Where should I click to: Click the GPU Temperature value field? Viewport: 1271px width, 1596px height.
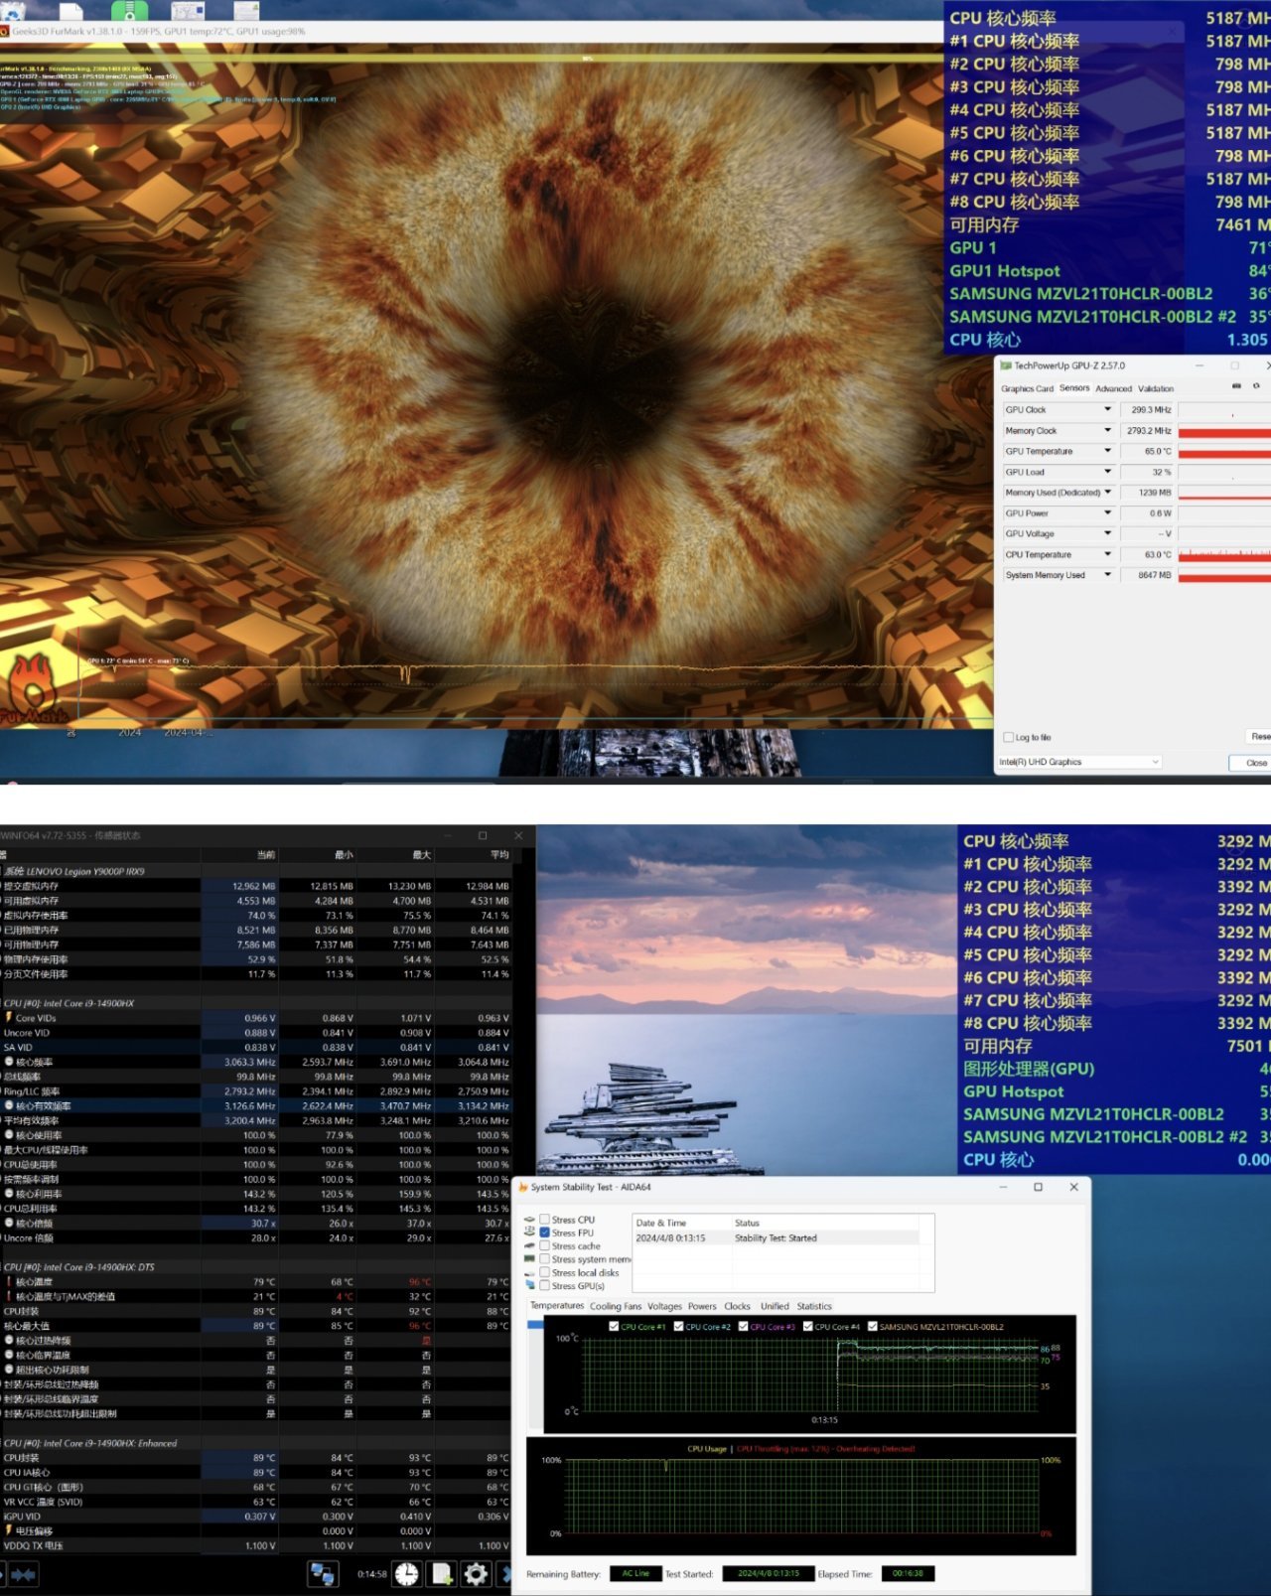pyautogui.click(x=1147, y=451)
